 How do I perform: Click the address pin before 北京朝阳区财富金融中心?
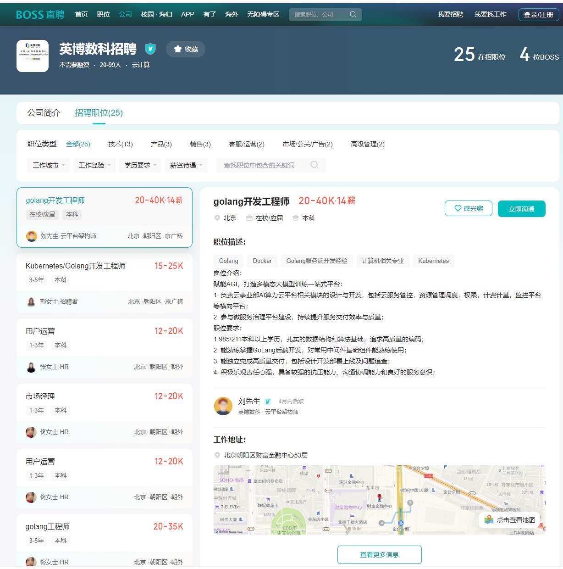pyautogui.click(x=217, y=455)
